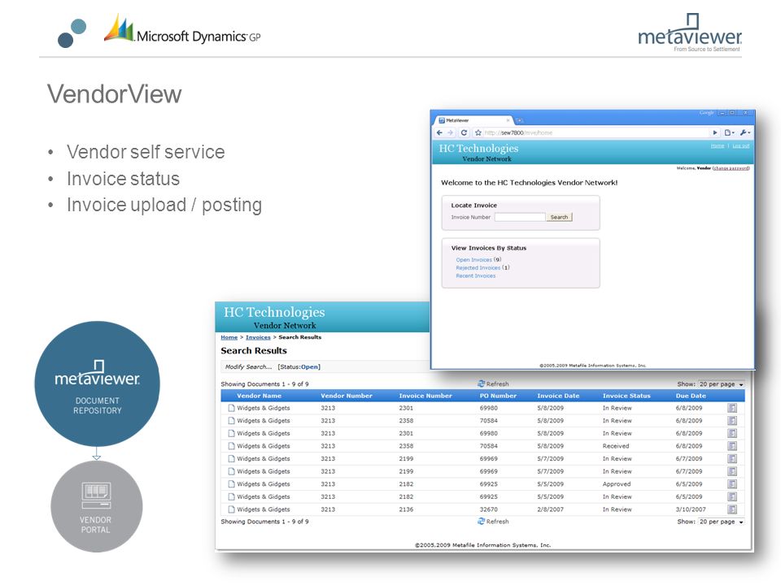Open the top 20 per page dropdown
The height and width of the screenshot is (585, 781).
pyautogui.click(x=722, y=384)
